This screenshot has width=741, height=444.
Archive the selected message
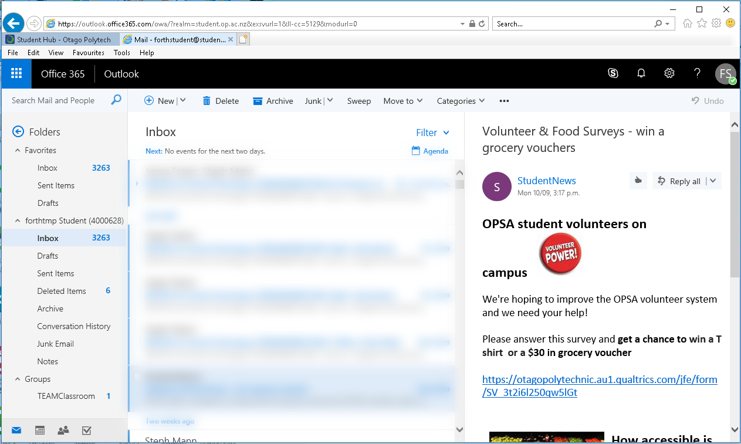[273, 101]
